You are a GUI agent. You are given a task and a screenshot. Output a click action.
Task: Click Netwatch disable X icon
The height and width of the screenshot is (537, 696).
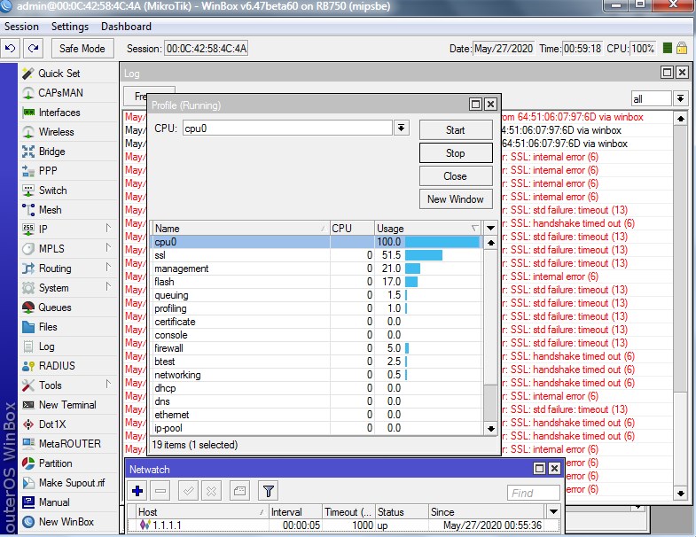point(211,491)
